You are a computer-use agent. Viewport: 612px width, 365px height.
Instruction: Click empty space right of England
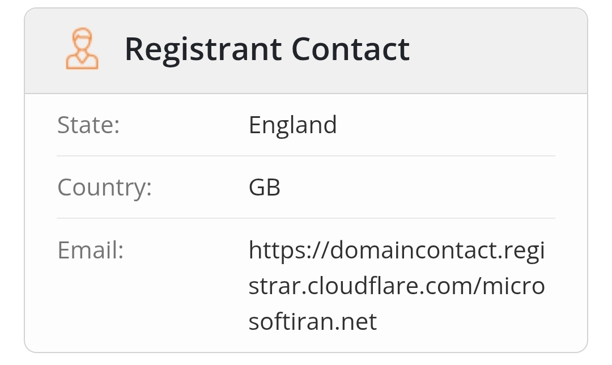pos(453,125)
